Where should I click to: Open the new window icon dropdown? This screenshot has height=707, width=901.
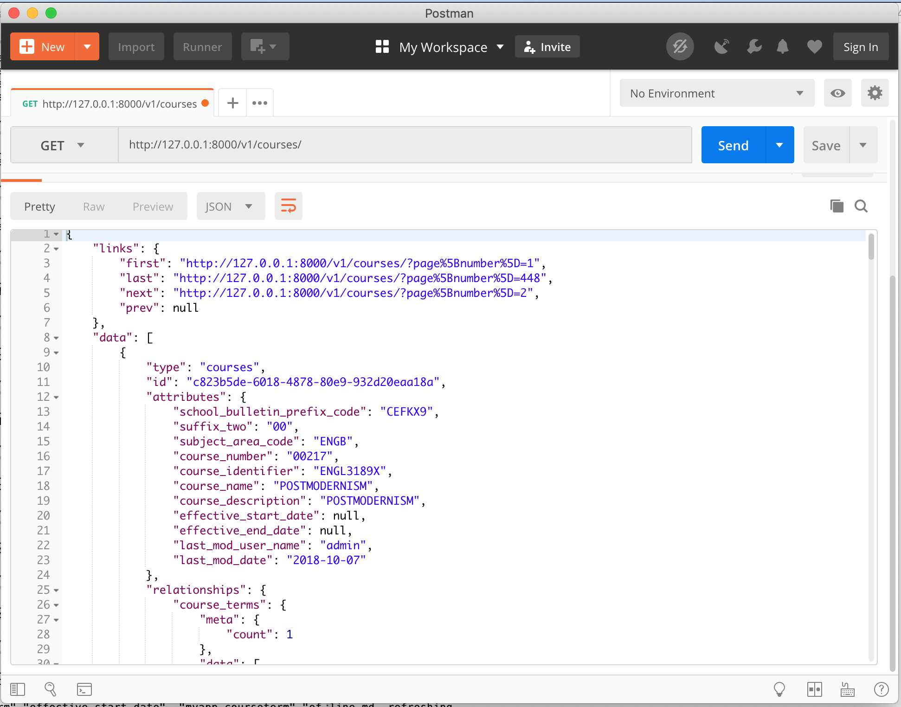coord(265,47)
